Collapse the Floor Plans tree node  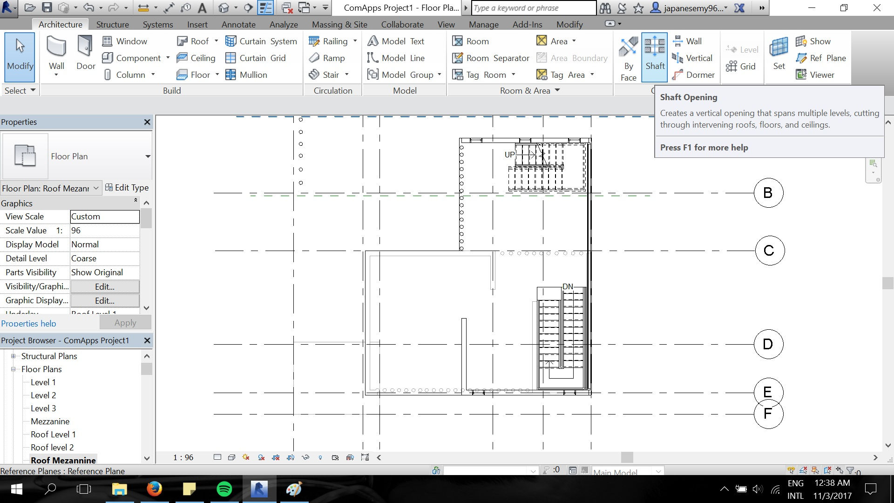pos(13,369)
